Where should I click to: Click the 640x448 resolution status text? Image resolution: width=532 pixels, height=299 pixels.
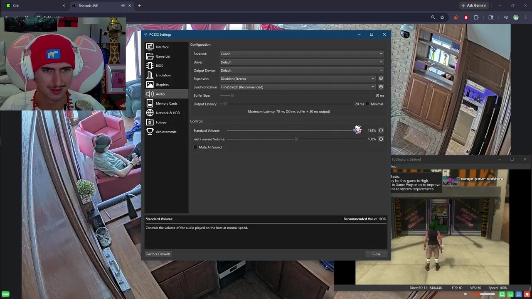pos(435,288)
